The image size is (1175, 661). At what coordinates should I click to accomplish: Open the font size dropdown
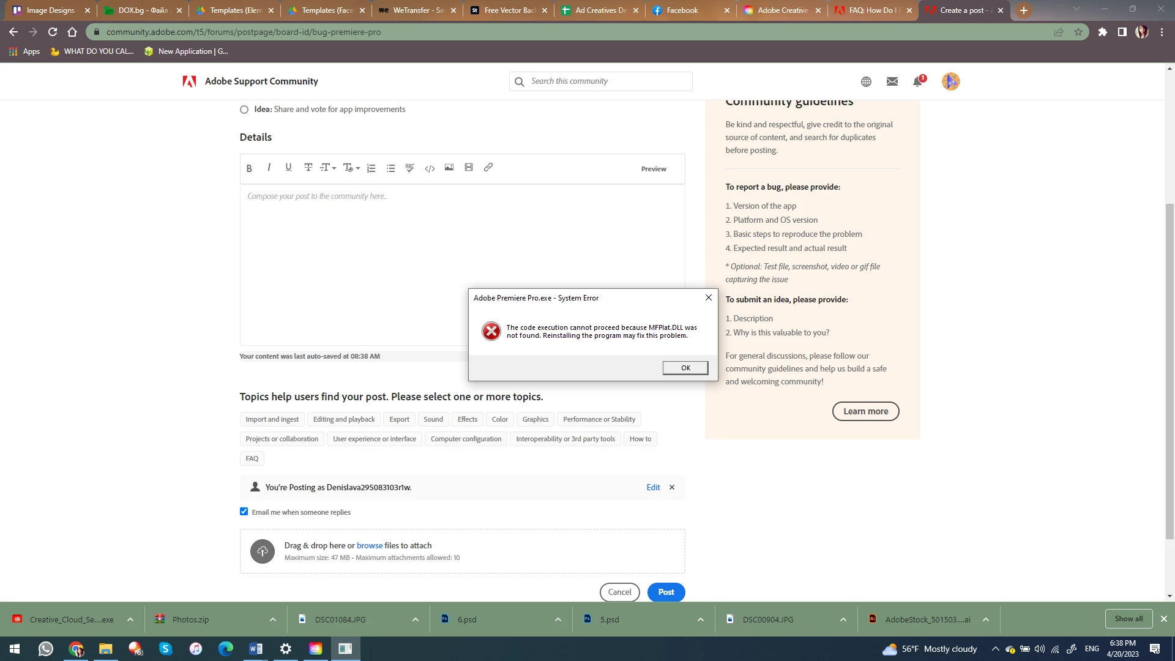click(328, 168)
